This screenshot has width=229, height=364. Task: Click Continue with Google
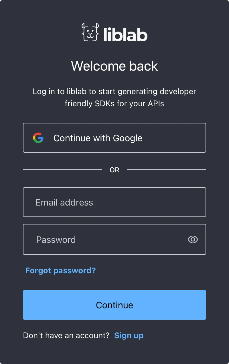(114, 138)
